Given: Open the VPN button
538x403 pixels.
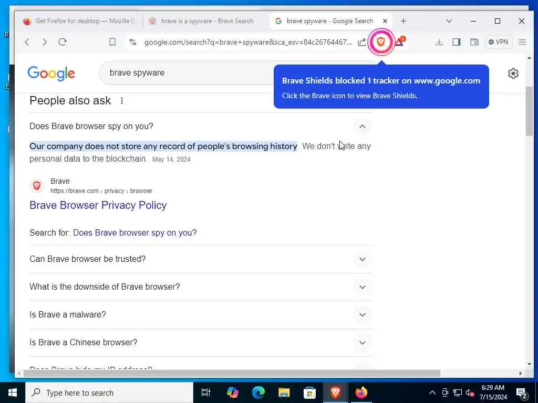Looking at the screenshot, I should (498, 42).
